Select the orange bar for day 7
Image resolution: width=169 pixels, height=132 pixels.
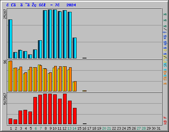41,78
